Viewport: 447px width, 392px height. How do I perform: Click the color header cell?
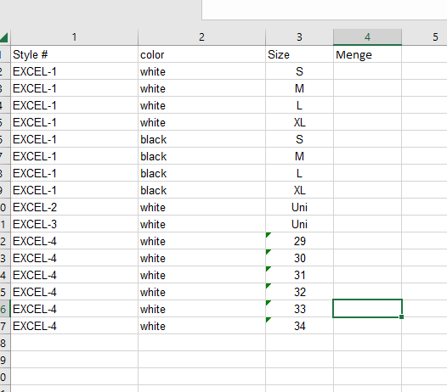point(201,54)
